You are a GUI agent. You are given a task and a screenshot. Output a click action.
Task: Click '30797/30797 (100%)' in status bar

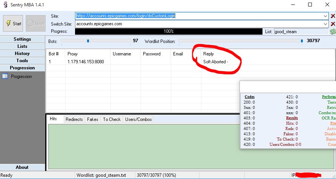pyautogui.click(x=156, y=175)
